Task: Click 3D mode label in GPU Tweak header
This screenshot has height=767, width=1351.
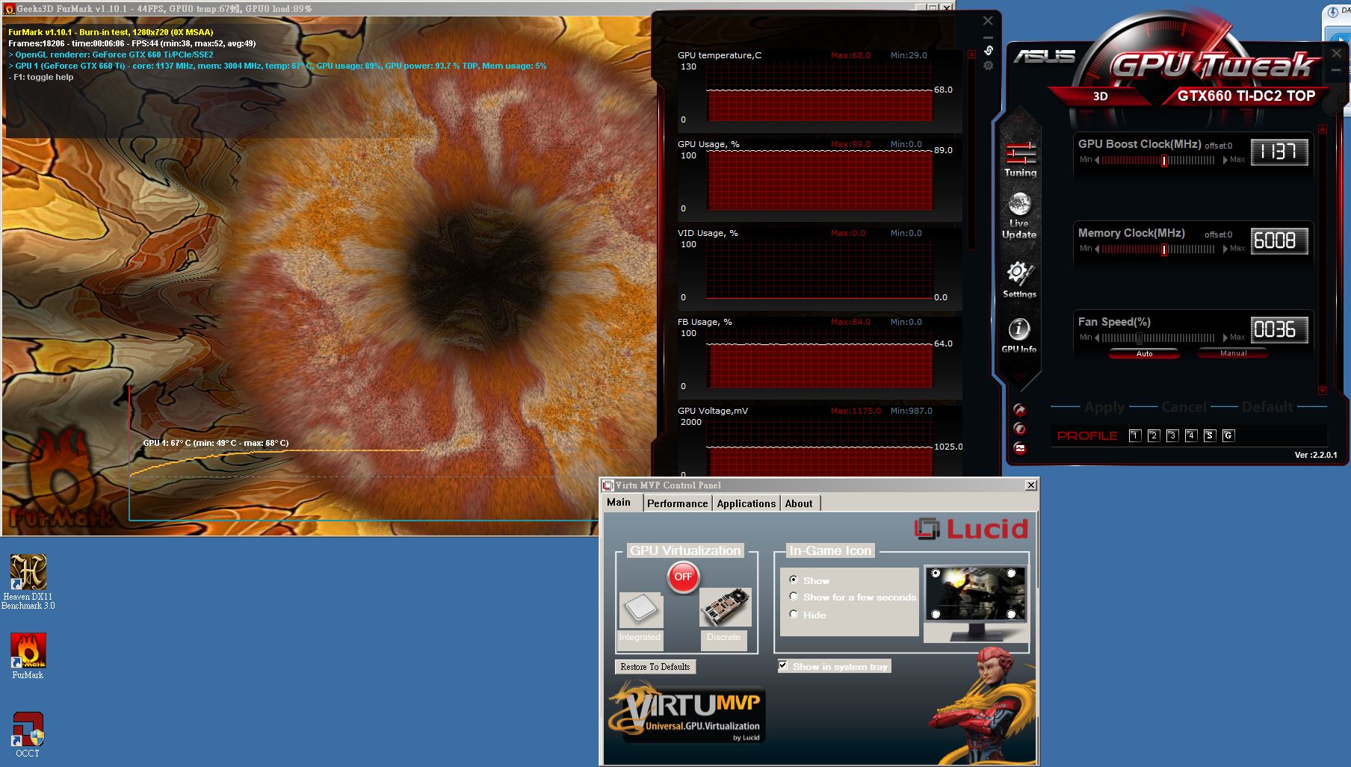Action: [x=1100, y=96]
